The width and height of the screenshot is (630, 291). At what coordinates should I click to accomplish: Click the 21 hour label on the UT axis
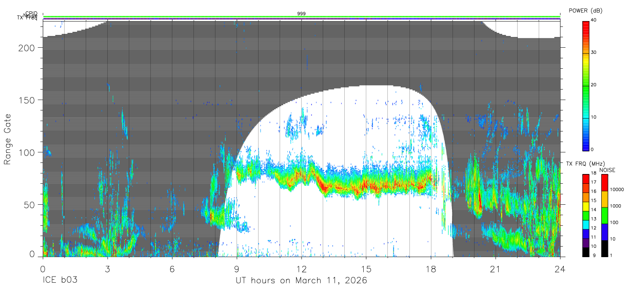click(496, 269)
